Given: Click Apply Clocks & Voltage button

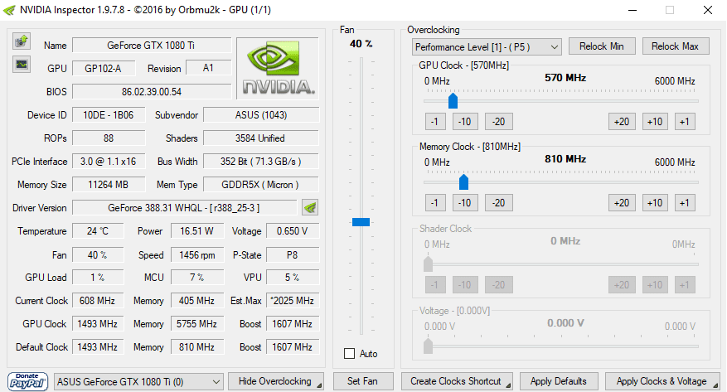Looking at the screenshot, I should coord(662,381).
